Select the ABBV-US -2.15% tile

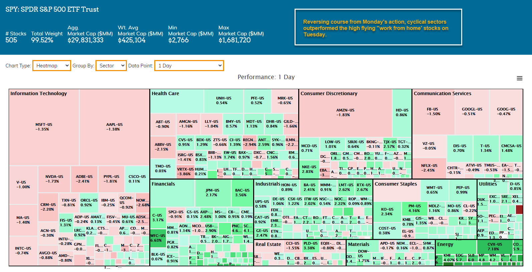click(163, 147)
